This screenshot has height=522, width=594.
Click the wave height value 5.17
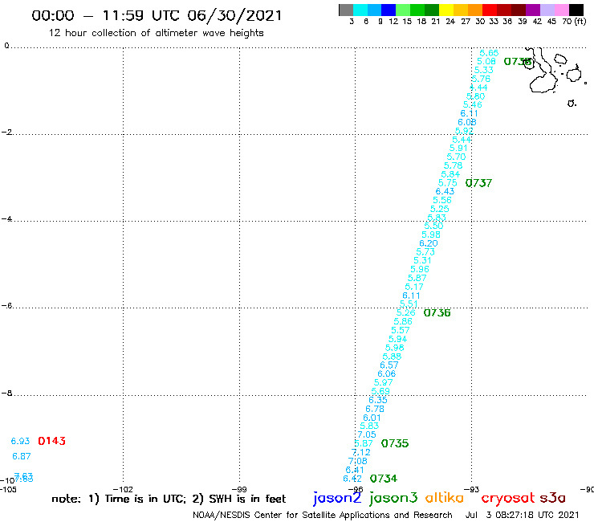tap(414, 287)
